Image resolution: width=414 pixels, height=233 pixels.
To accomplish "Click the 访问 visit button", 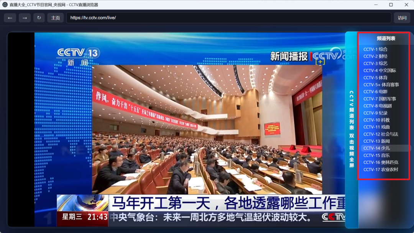I will (402, 18).
